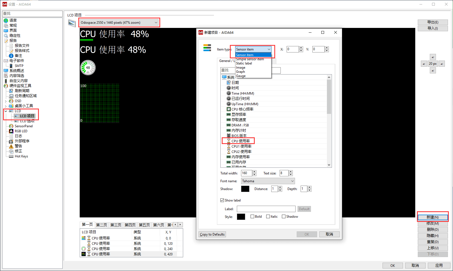Screen dimensions: 453x271
Task: Open the Font name dropdown
Action: click(x=268, y=181)
